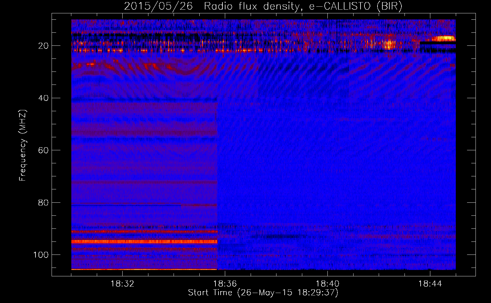Viewport: 491px width, 303px height.
Task: Click the 18:36 time tick label
Action: point(225,284)
